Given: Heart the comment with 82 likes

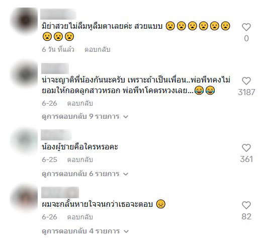Looking at the screenshot, I should tap(246, 205).
